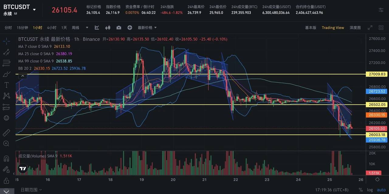This screenshot has height=194, width=389.
Task: Toggle log scale mode
Action: 370,190
